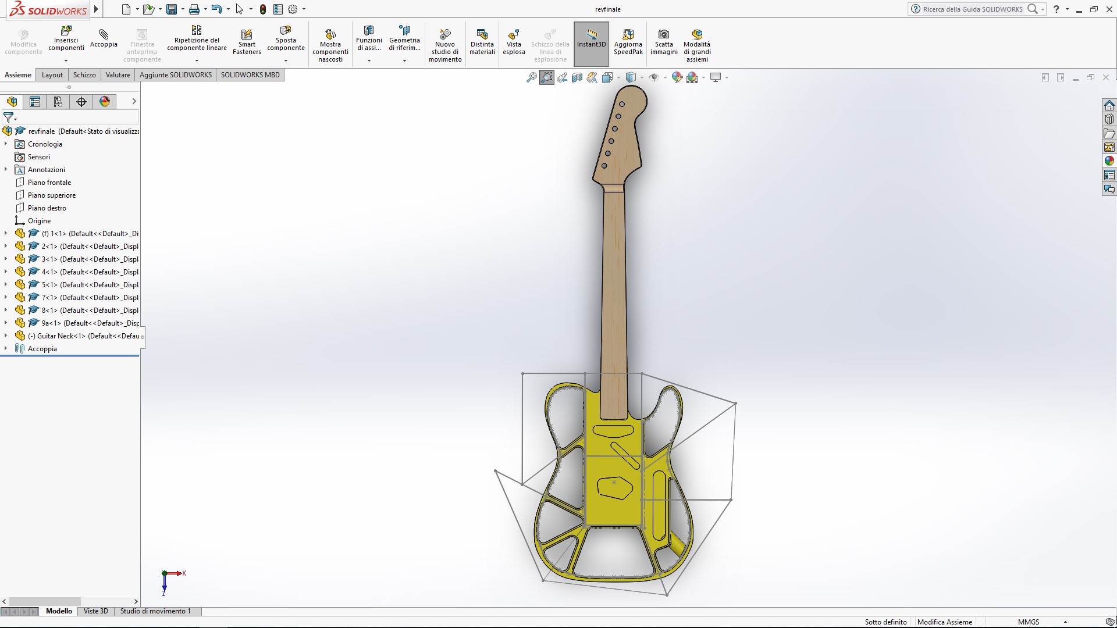1117x628 pixels.
Task: Open the DimXpertManager crosshair tab
Action: (81, 102)
